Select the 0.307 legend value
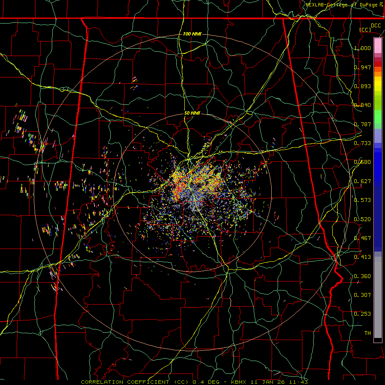 click(x=362, y=295)
